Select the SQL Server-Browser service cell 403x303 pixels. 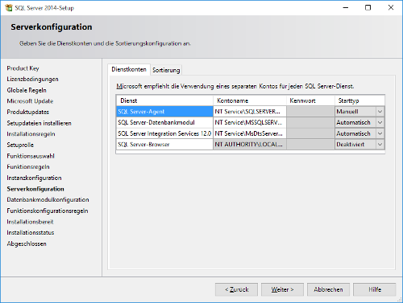pyautogui.click(x=164, y=145)
